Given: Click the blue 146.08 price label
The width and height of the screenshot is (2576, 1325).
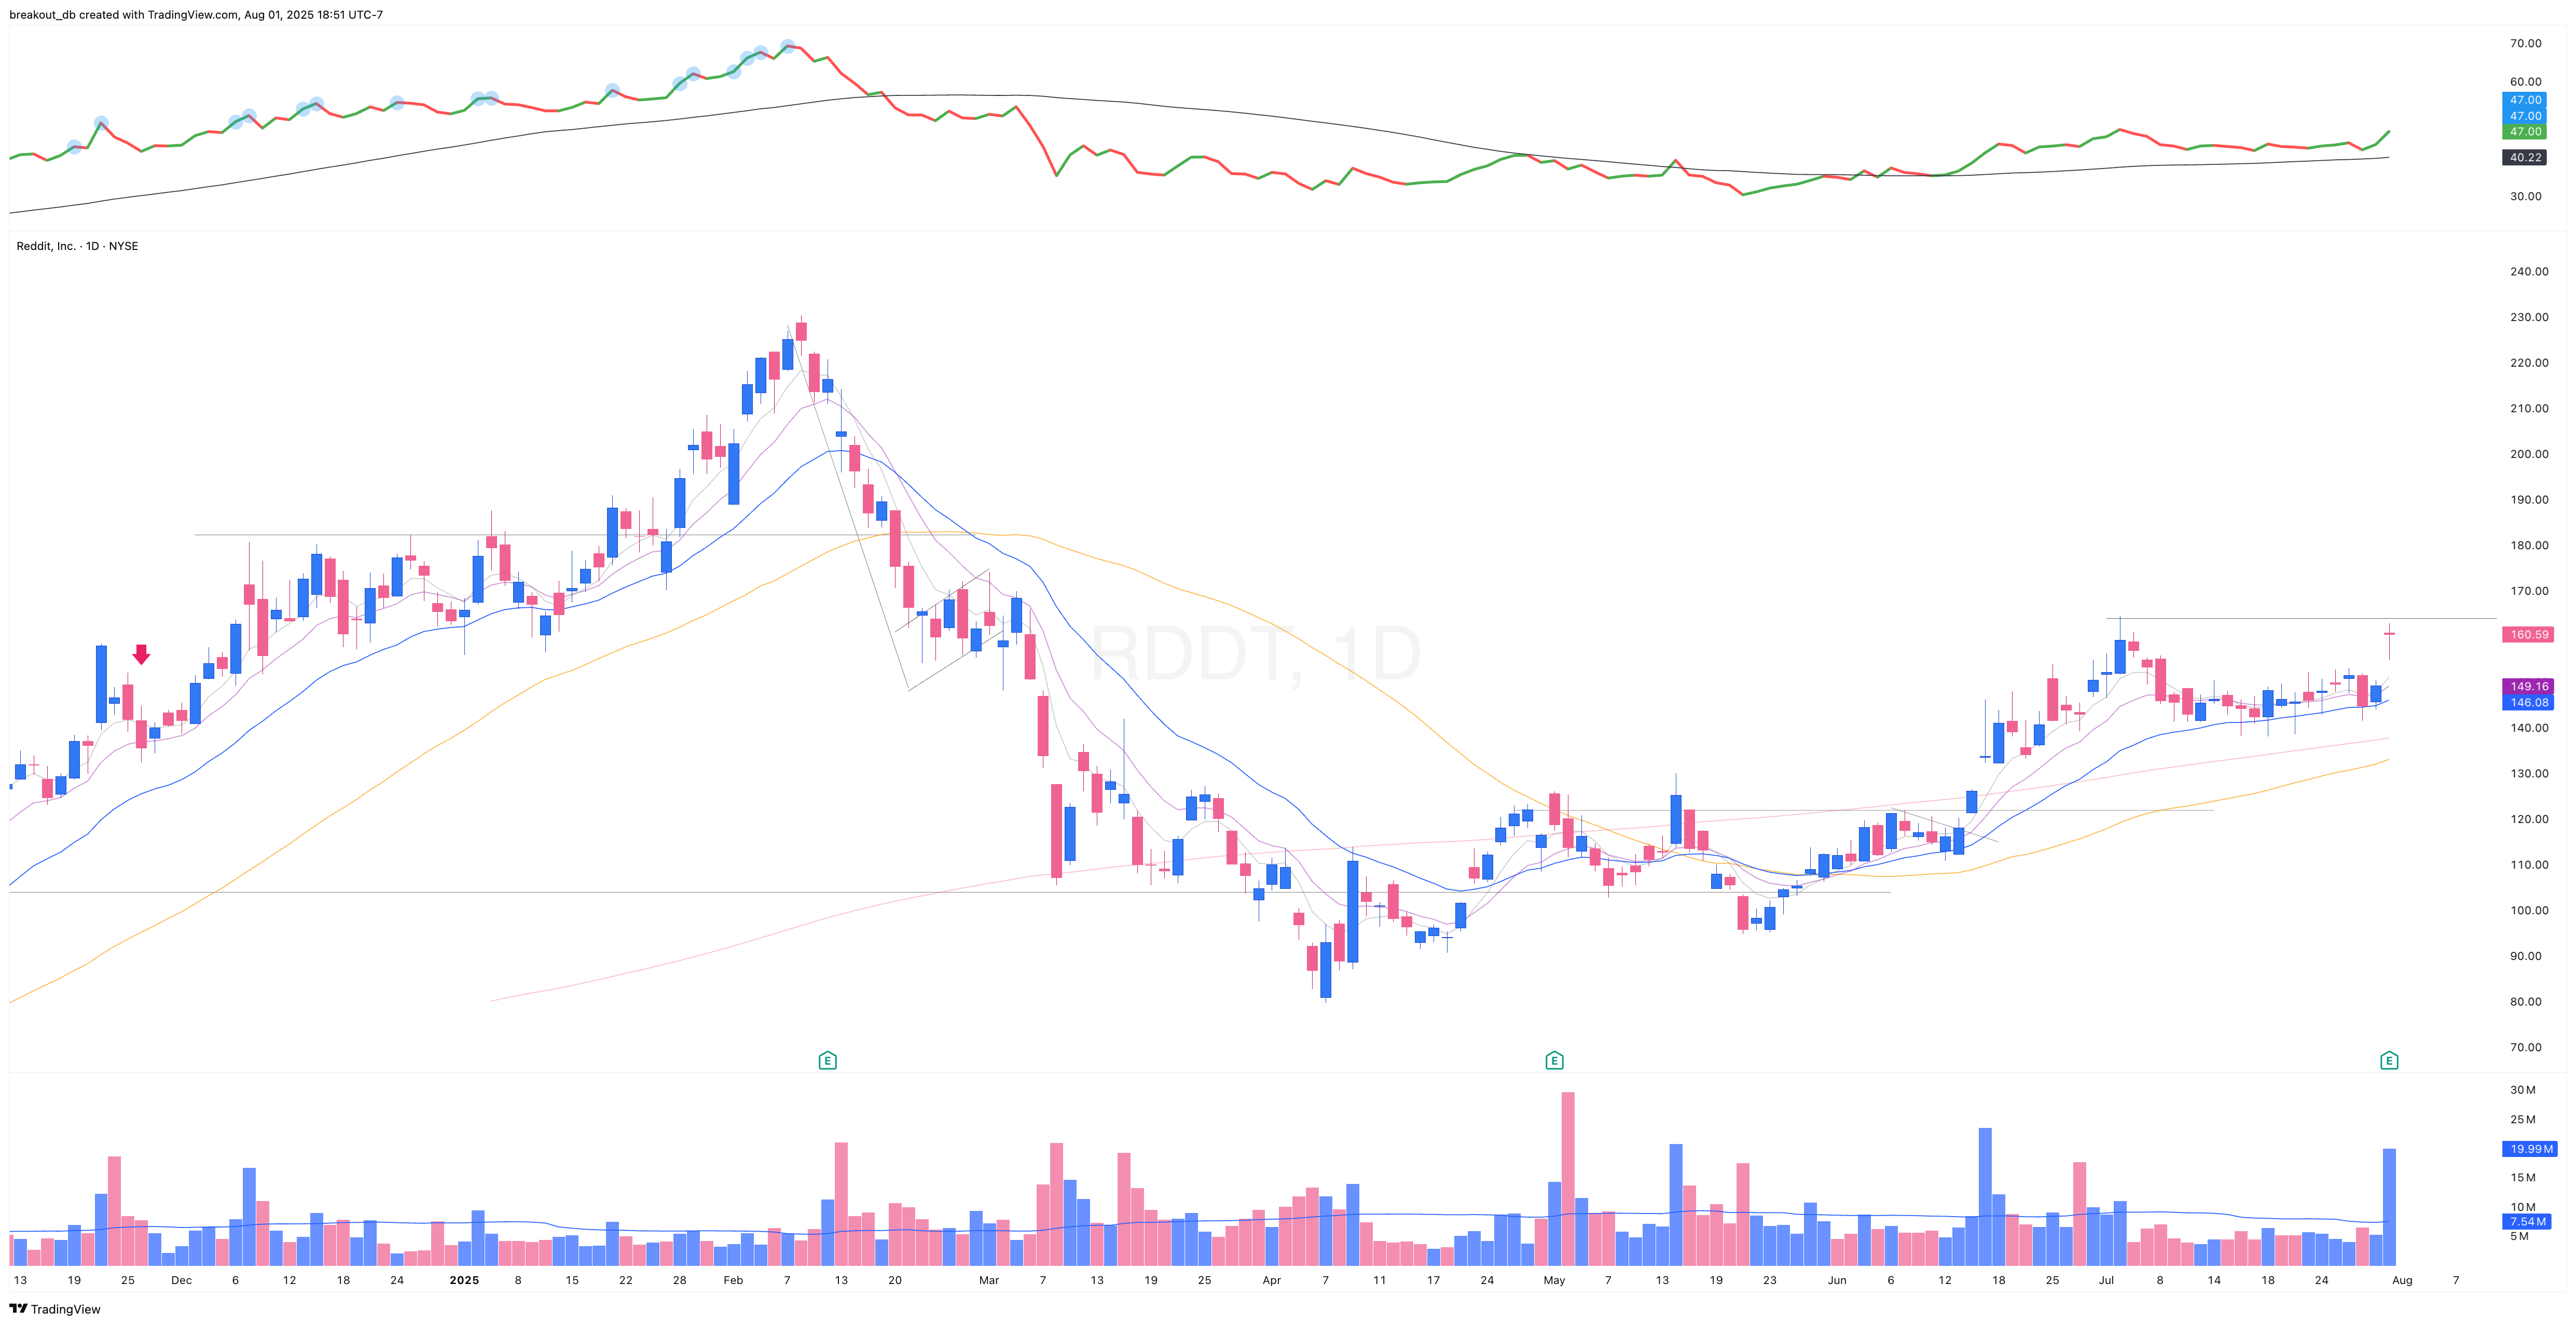Looking at the screenshot, I should pyautogui.click(x=2527, y=703).
